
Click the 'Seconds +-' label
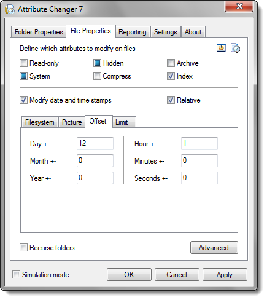[x=151, y=178]
